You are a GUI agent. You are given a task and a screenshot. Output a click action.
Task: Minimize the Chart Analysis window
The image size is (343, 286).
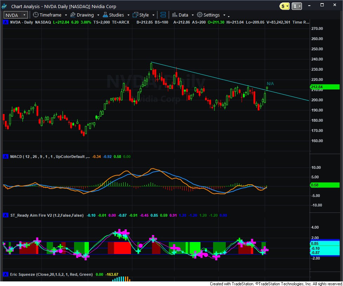coord(309,5)
